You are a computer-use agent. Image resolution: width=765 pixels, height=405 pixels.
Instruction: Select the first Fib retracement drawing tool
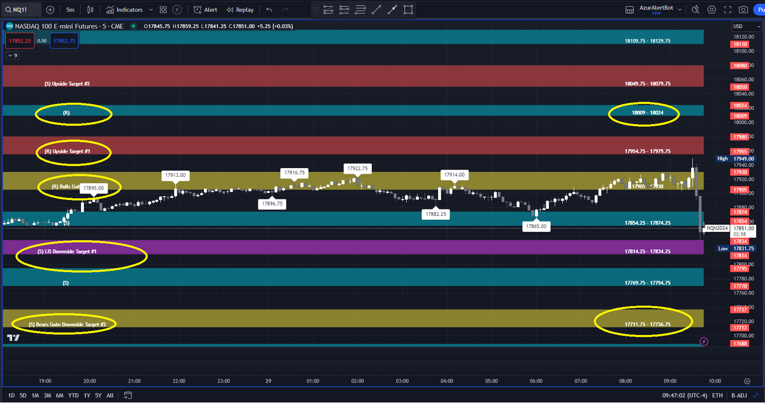328,10
